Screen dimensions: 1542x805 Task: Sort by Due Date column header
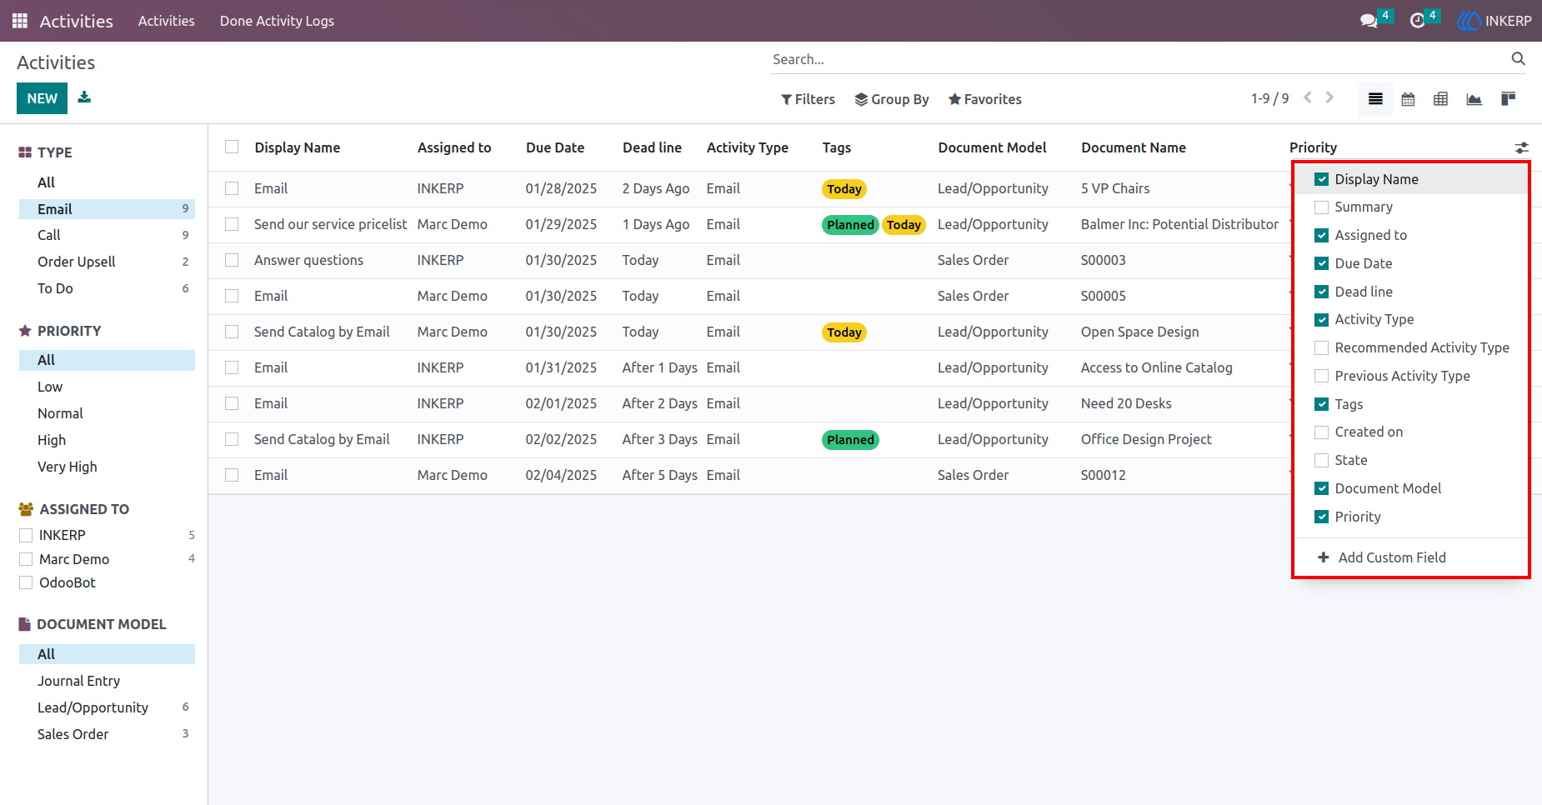tap(555, 147)
